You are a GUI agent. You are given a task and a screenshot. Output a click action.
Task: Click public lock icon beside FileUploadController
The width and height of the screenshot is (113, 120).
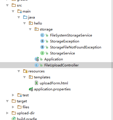[41, 65]
